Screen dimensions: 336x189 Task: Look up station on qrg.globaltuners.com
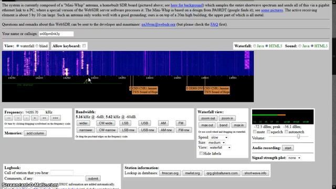pos(222,173)
